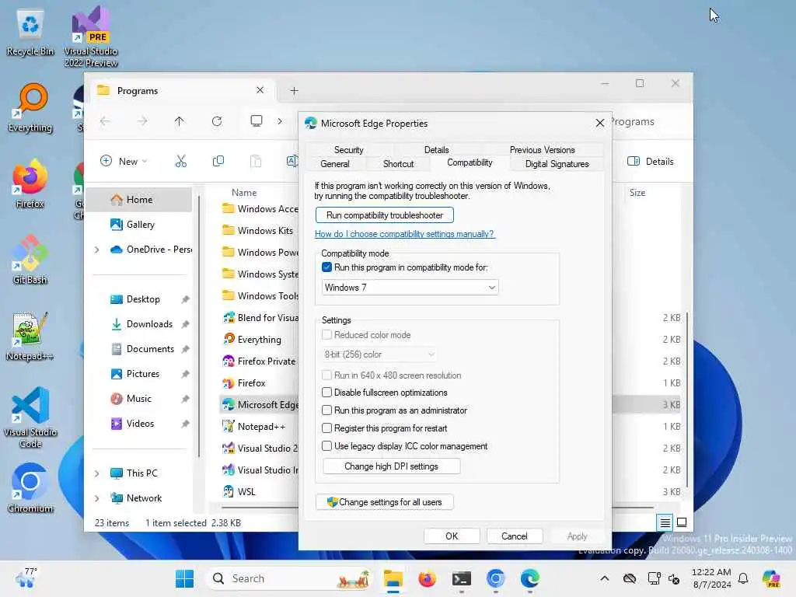The width and height of the screenshot is (796, 597).
Task: Click the taskbar Search box
Action: point(289,578)
